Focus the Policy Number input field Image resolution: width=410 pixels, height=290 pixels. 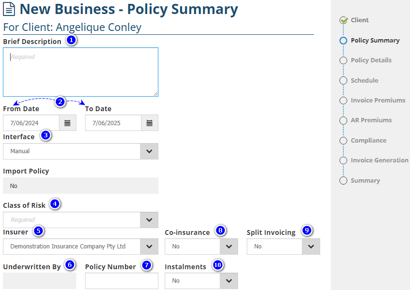[x=122, y=281]
